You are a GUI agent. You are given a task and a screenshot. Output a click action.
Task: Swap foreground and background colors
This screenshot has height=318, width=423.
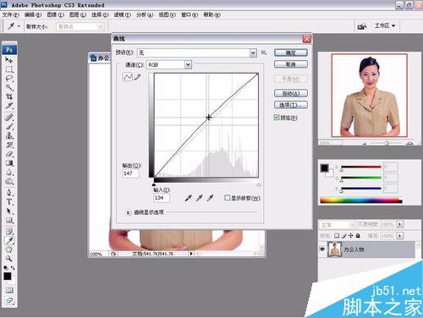click(13, 268)
